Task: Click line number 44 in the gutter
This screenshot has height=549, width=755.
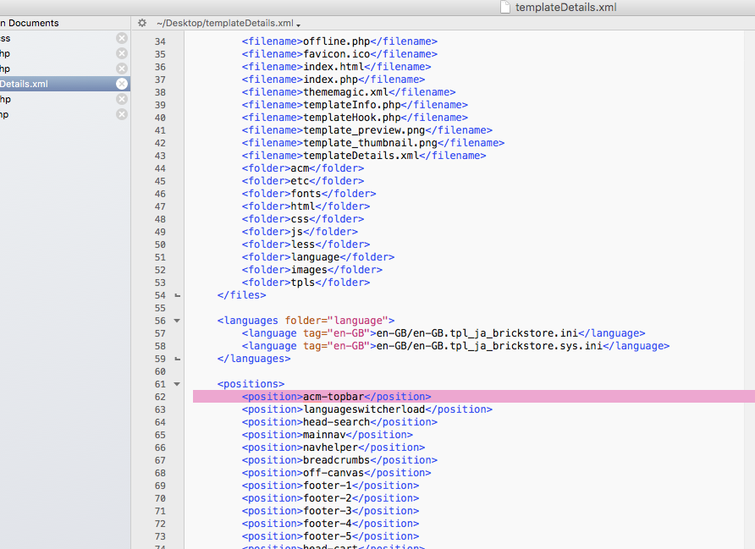Action: click(160, 168)
